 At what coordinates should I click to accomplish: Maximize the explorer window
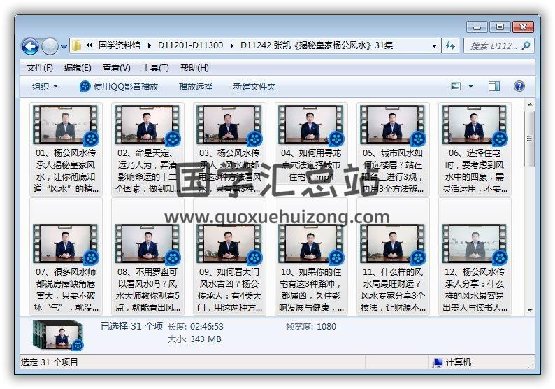(x=499, y=27)
